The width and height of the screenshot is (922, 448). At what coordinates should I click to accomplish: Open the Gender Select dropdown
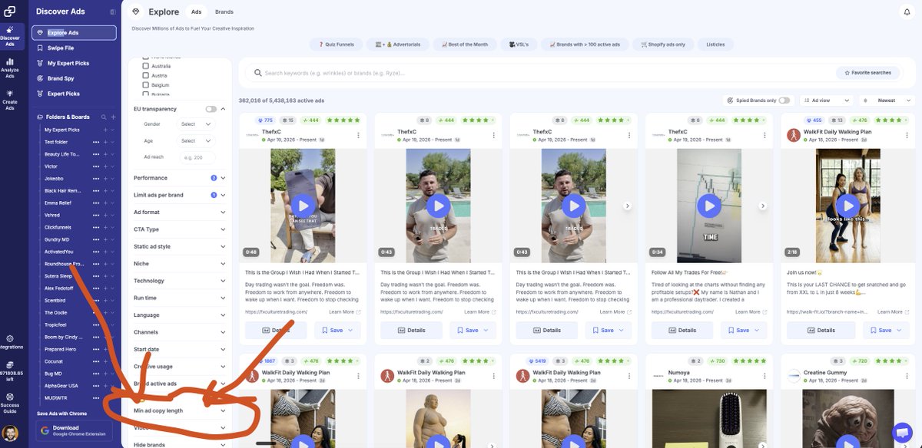click(195, 124)
